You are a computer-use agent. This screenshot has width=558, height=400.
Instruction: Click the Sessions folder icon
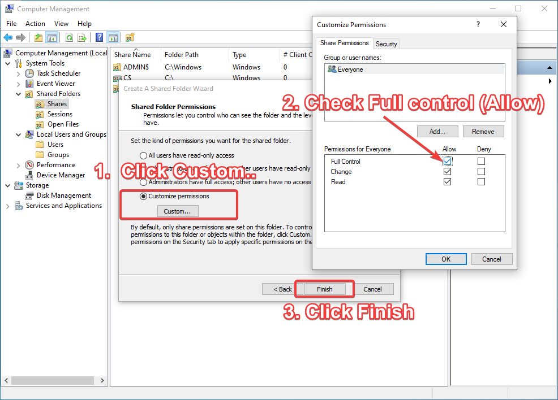pyautogui.click(x=40, y=114)
